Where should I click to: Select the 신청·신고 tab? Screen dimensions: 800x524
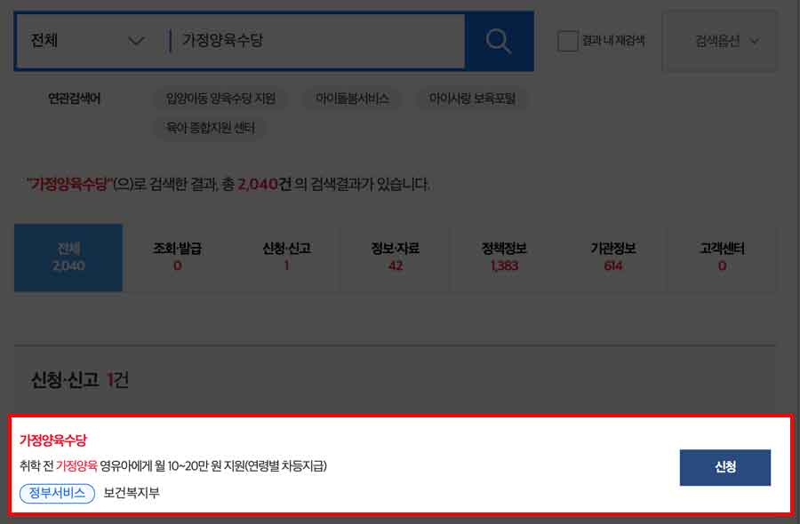point(284,257)
